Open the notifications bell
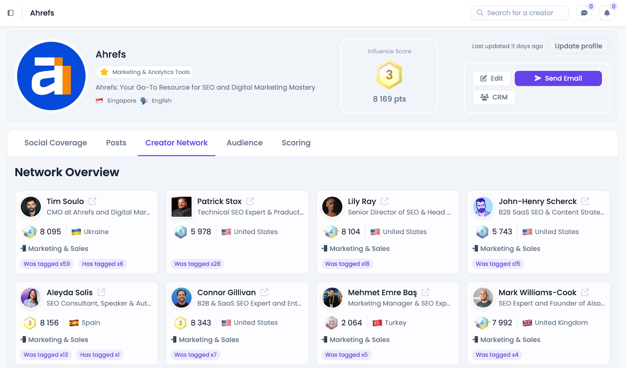 tap(607, 13)
